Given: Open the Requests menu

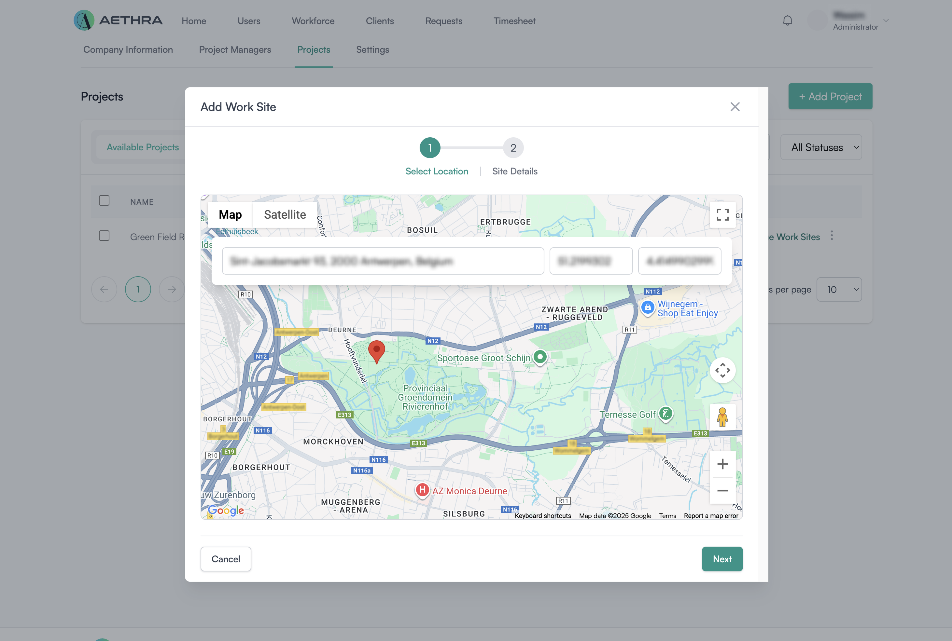Looking at the screenshot, I should (x=444, y=21).
